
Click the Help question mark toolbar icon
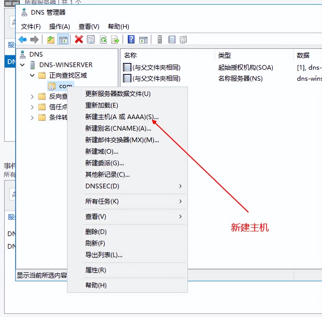[x=131, y=39]
